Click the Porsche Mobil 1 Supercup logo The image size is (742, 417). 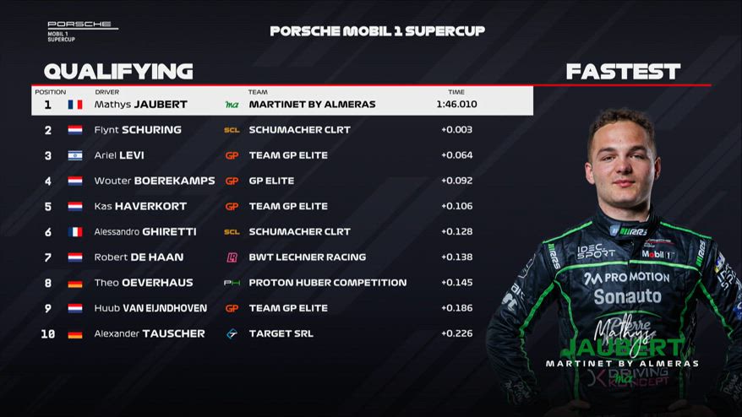(x=82, y=31)
